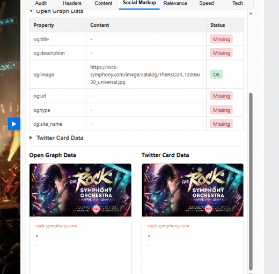Expand the Twitter Card Data section
279x274 pixels.
[56, 138]
